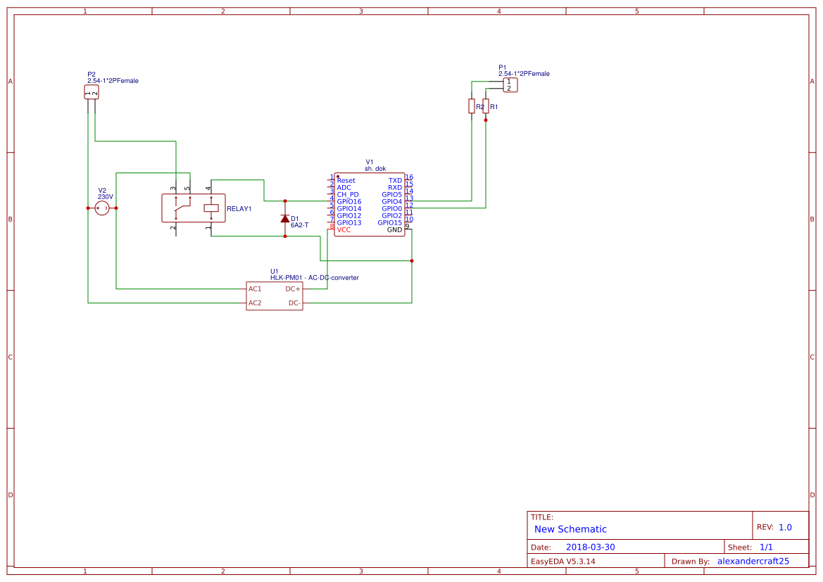
Task: Select resistor R2
Action: (x=472, y=106)
